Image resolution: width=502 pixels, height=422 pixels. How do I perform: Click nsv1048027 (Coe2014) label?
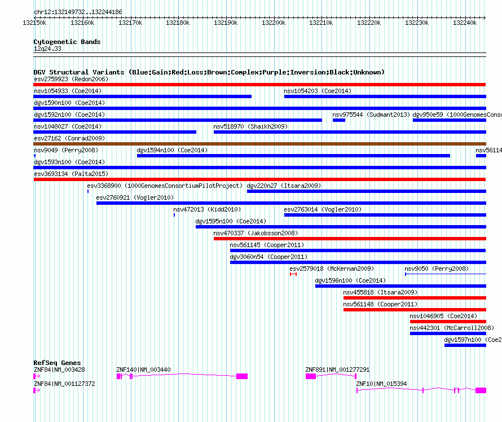68,126
